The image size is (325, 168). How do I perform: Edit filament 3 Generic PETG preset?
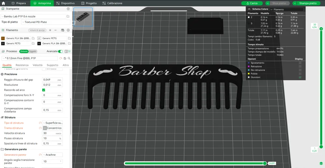[x=33, y=43]
